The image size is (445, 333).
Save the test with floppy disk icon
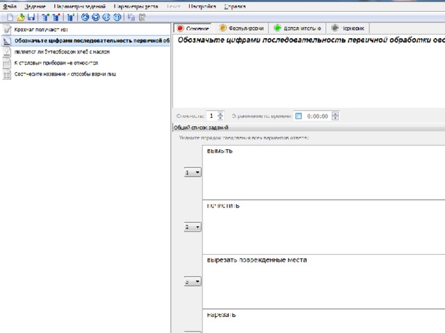(31, 17)
